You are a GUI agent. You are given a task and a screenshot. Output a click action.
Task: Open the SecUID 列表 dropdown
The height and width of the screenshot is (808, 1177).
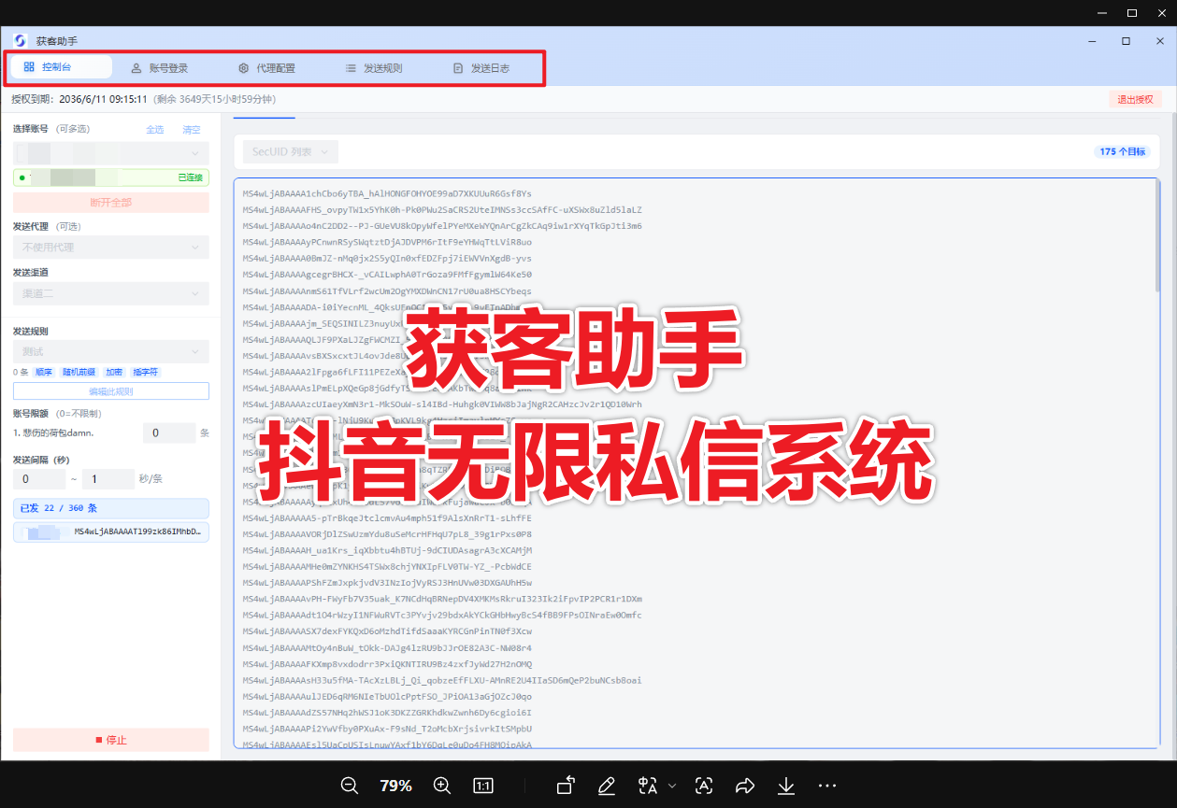point(290,151)
